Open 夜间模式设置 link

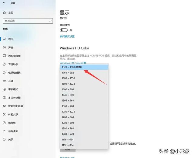tap(67, 36)
